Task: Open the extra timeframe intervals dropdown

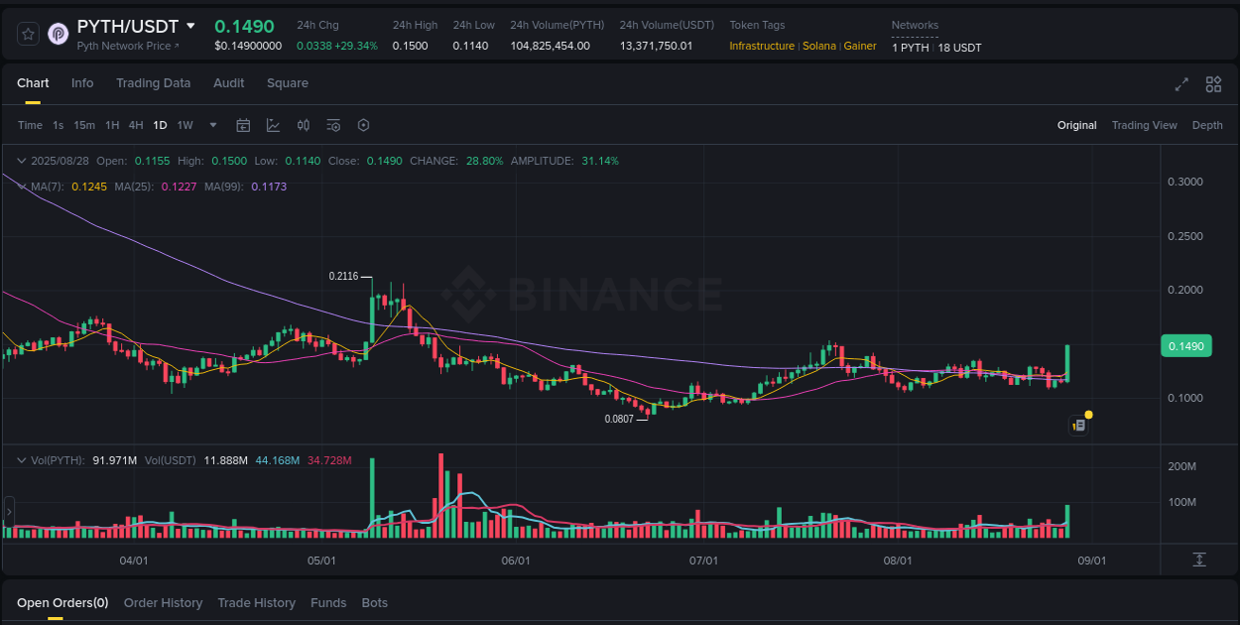Action: [x=212, y=125]
